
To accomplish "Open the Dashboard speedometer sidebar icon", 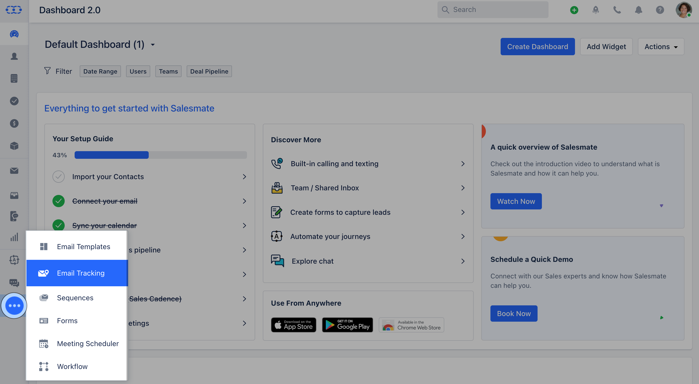I will coord(14,34).
